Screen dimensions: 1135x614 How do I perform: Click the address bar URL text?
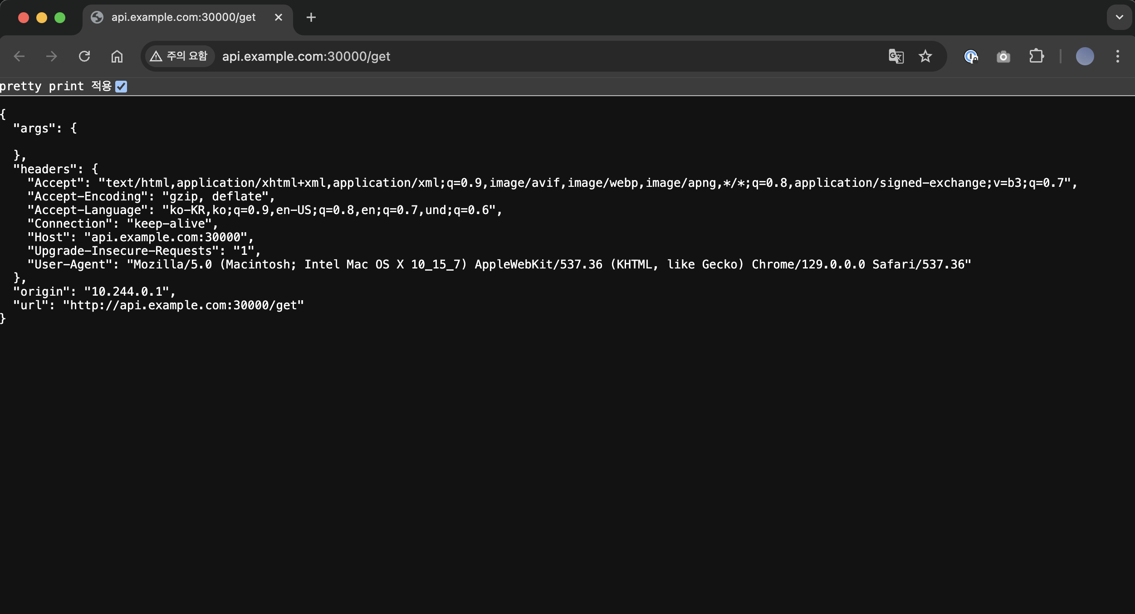click(x=306, y=56)
